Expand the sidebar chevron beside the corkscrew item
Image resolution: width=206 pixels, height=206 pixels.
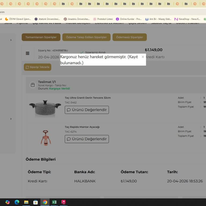(11, 119)
